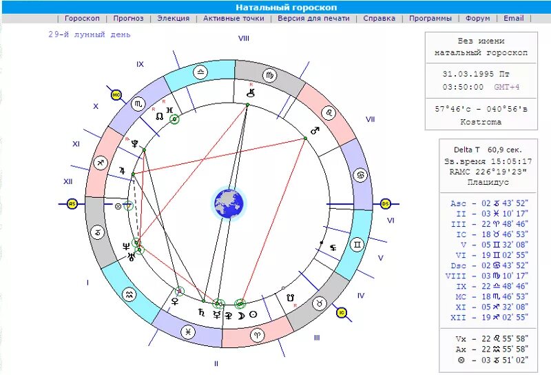The image size is (551, 375).
Task: Select the Leo zodiac sign icon
Action: (329, 113)
